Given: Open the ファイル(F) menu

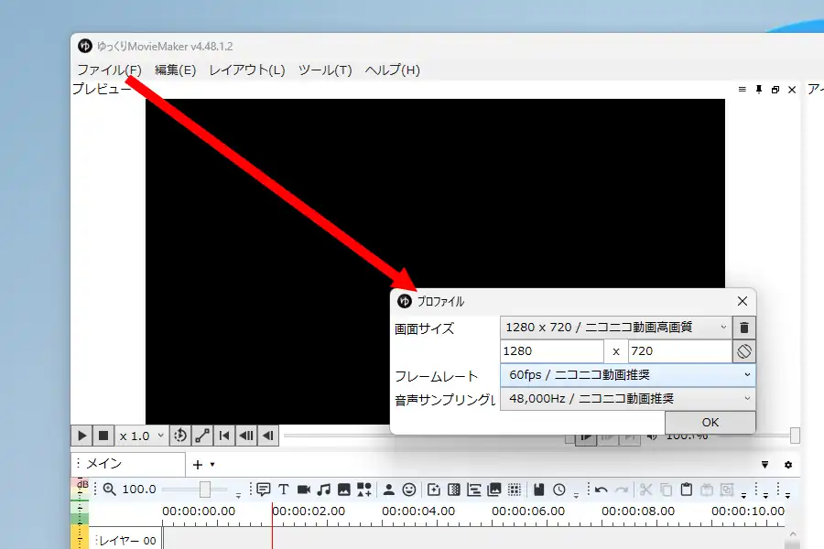Looking at the screenshot, I should click(109, 70).
